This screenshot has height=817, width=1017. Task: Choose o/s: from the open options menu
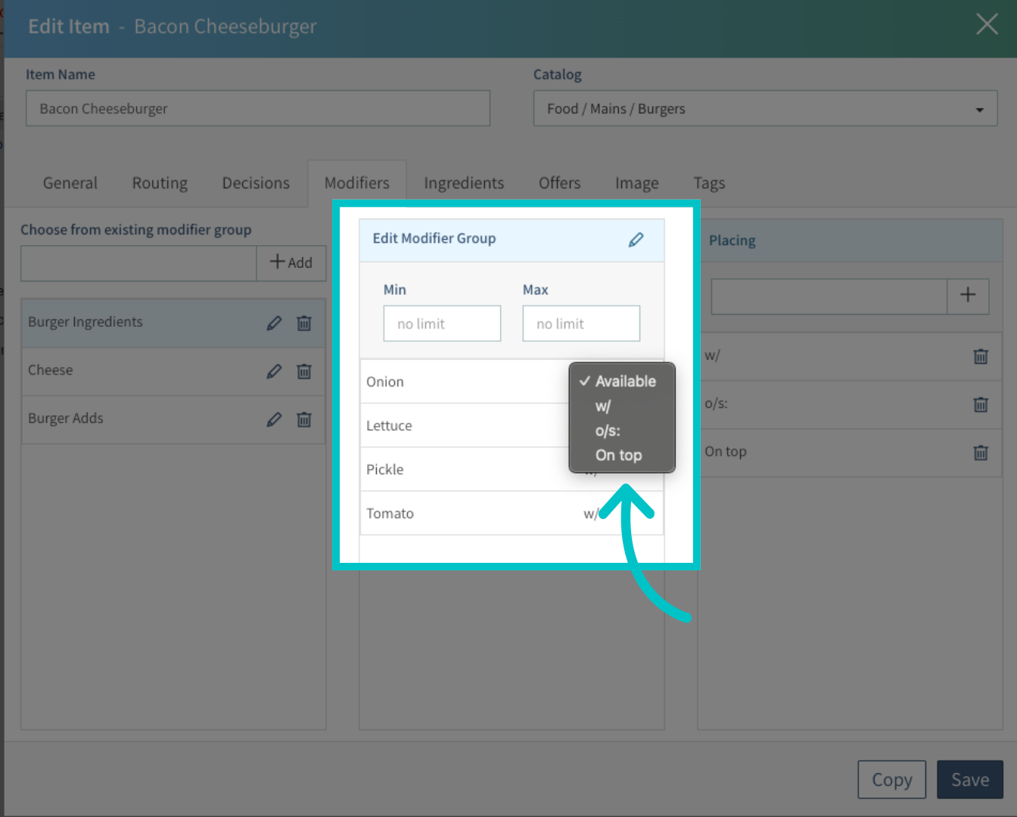(x=608, y=430)
